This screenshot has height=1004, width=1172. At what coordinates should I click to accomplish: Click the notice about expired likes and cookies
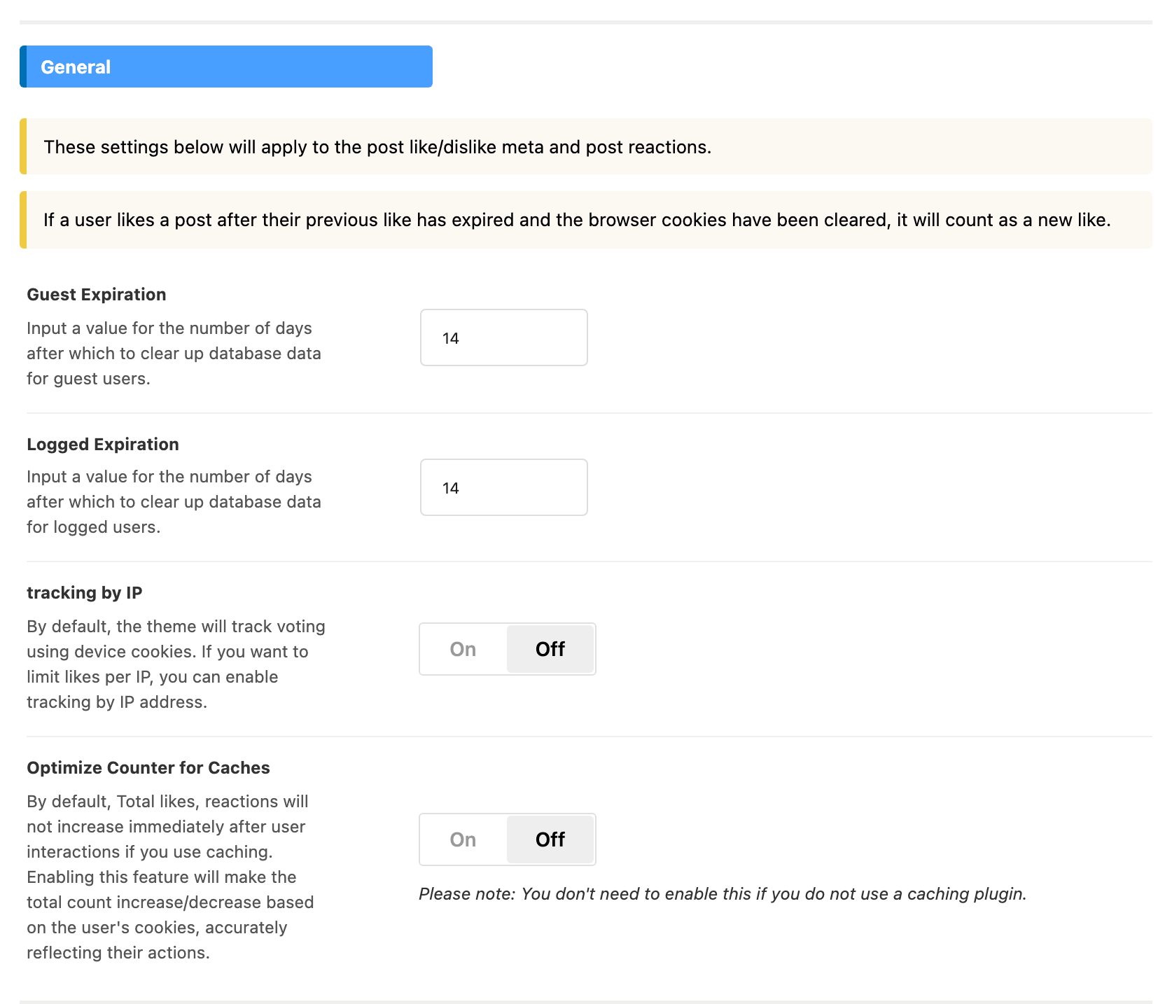tap(586, 220)
